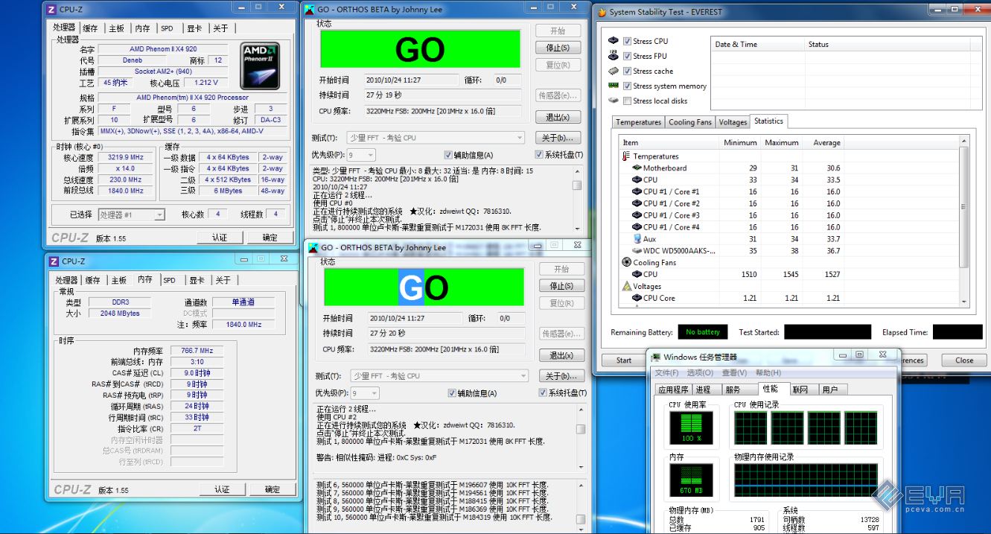991x534 pixels.
Task: Click the Task Manager title bar icon
Action: click(655, 357)
